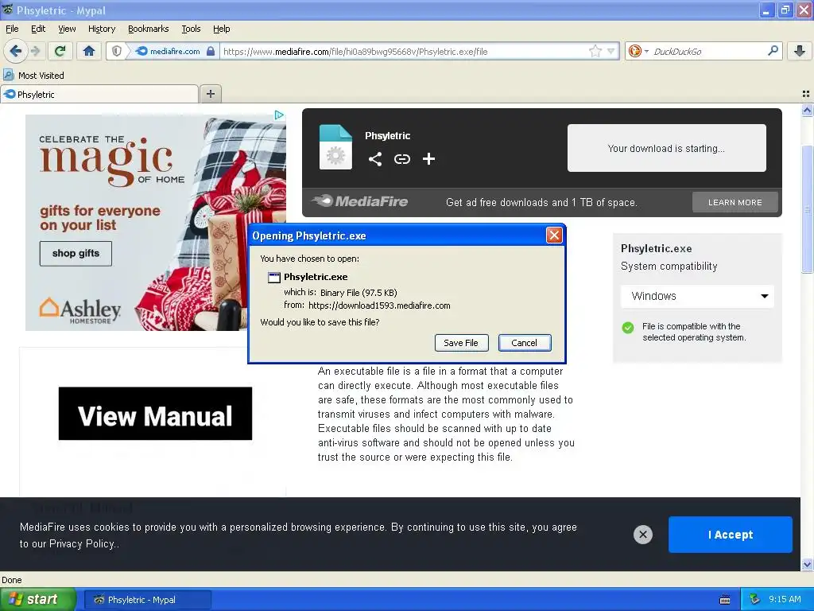Click the keyboard tray icon
The height and width of the screenshot is (611, 814).
pyautogui.click(x=725, y=600)
